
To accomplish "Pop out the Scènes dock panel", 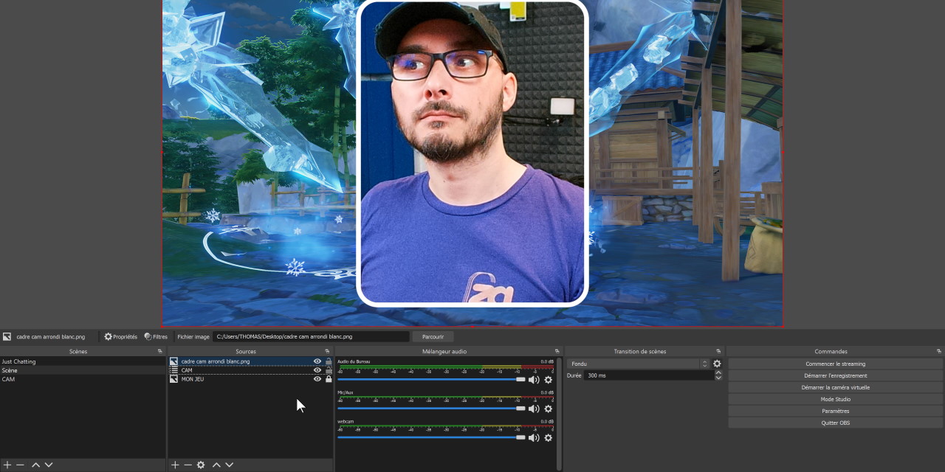I will pos(160,351).
